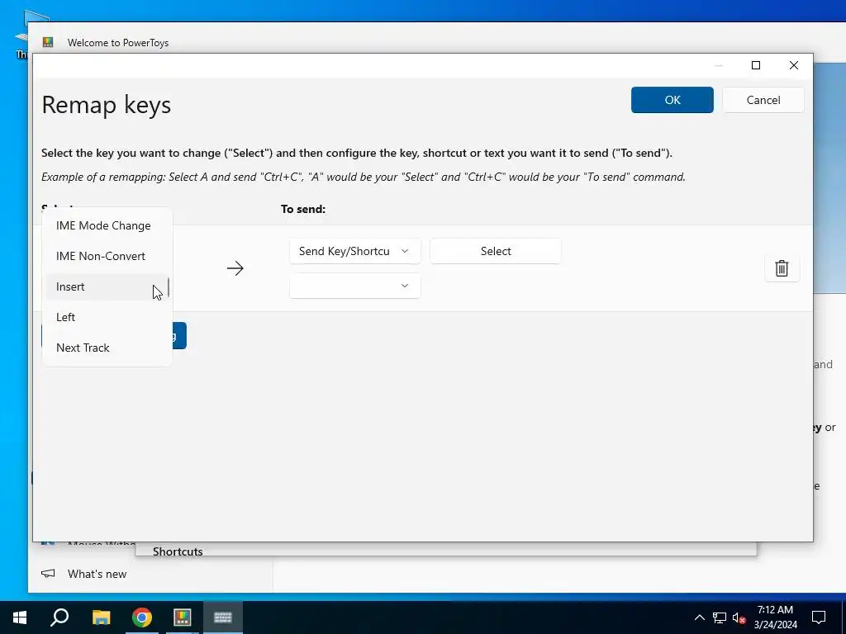The height and width of the screenshot is (634, 846).
Task: Choose Left in the key list
Action: pyautogui.click(x=107, y=317)
